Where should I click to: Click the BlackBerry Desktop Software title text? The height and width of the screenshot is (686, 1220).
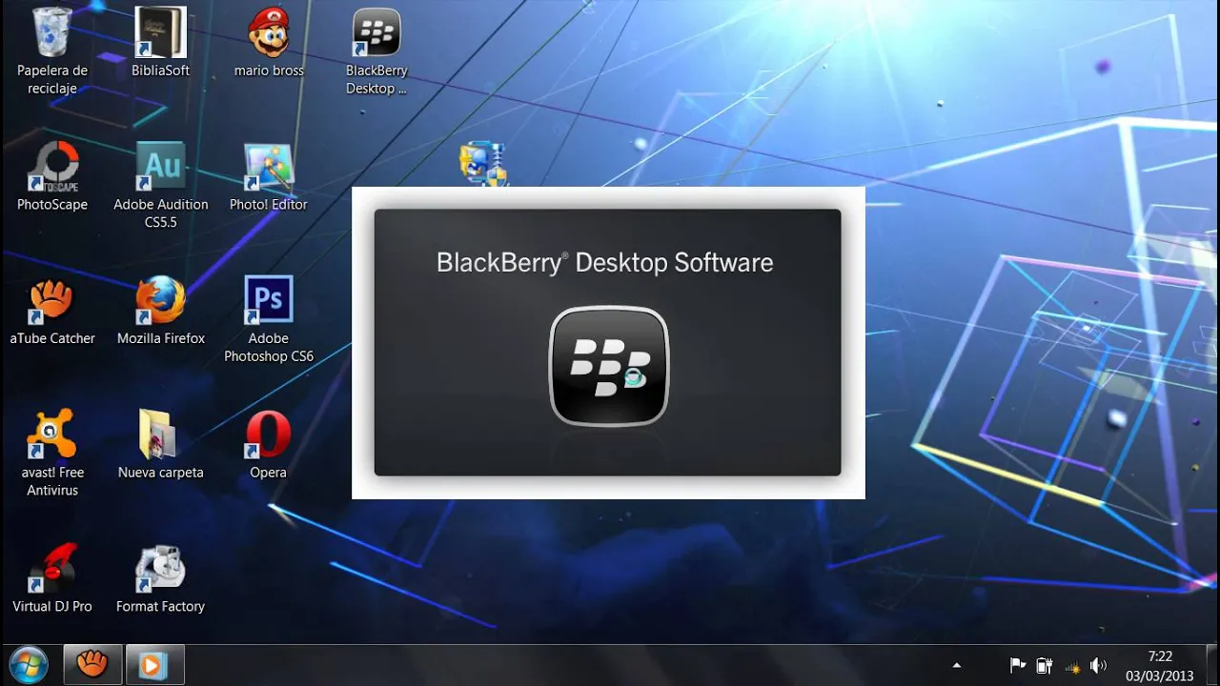pyautogui.click(x=604, y=263)
